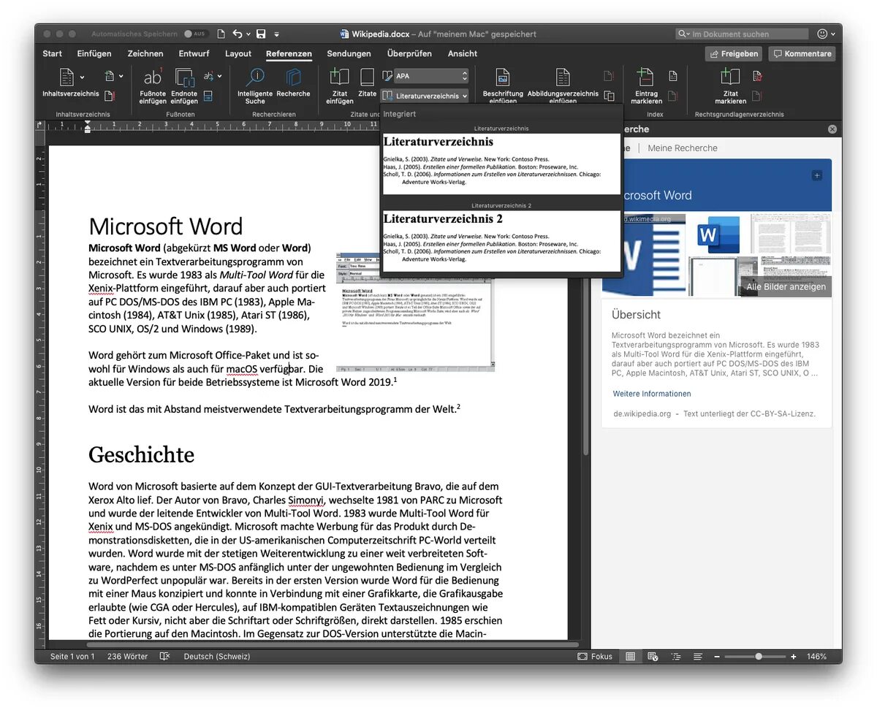
Task: Click the Freigeben button
Action: click(734, 53)
